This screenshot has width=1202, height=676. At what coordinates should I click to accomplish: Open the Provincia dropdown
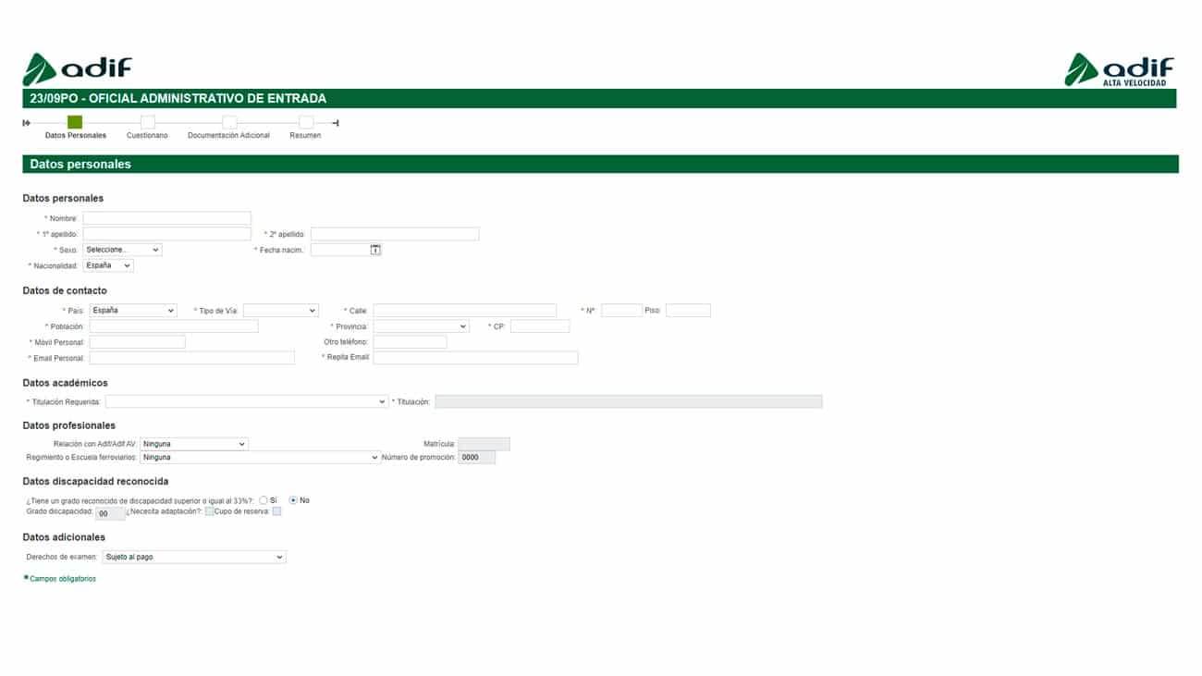[422, 326]
